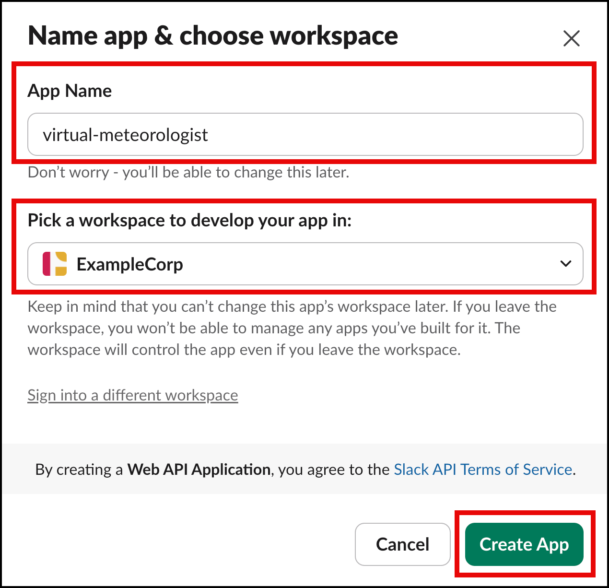Click the ExampleCorp workspace logo icon
The height and width of the screenshot is (588, 609).
pyautogui.click(x=55, y=264)
